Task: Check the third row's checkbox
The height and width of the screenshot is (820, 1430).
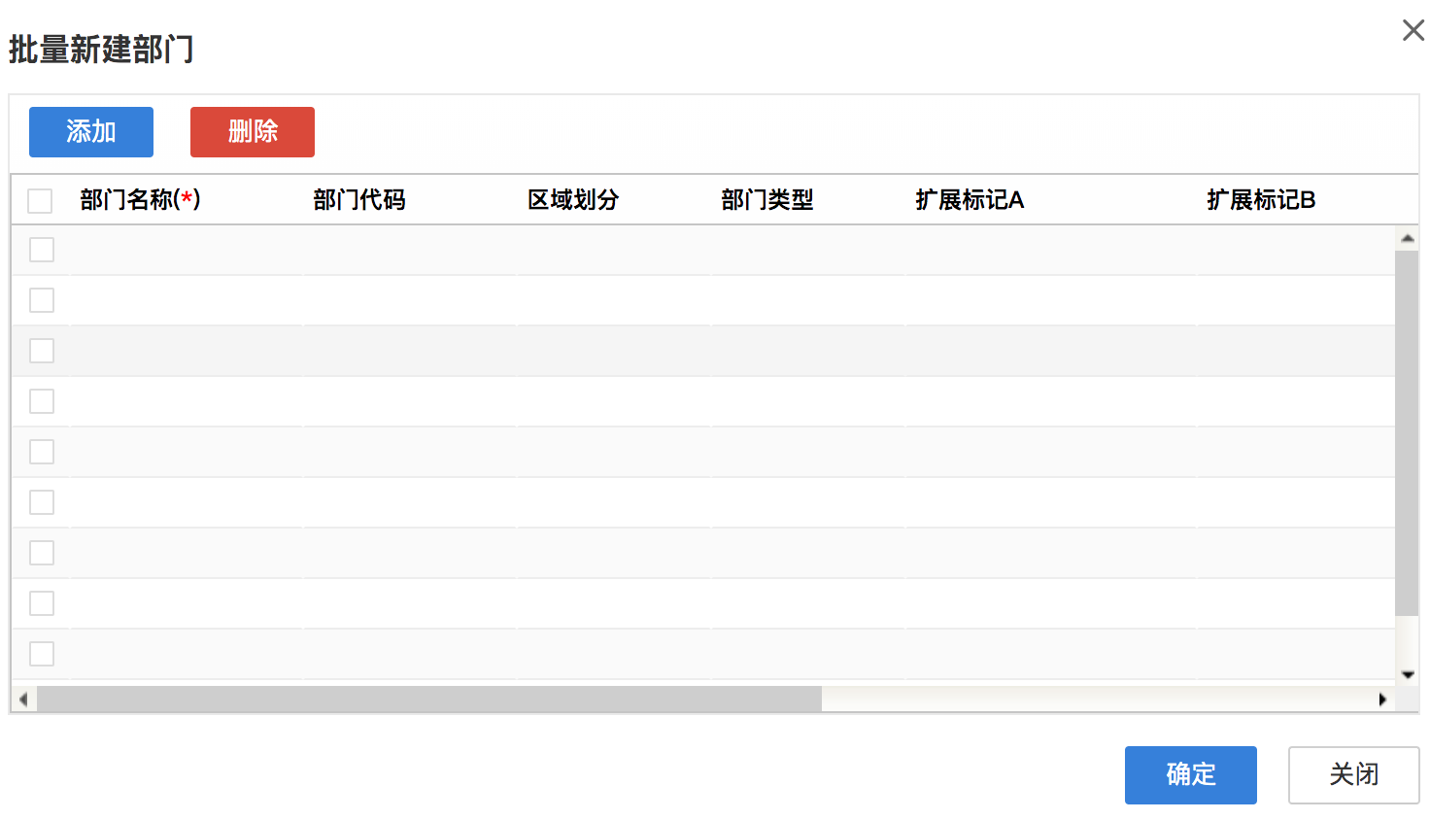Action: (x=42, y=351)
